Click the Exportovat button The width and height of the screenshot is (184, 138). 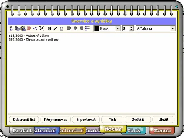click(86, 120)
